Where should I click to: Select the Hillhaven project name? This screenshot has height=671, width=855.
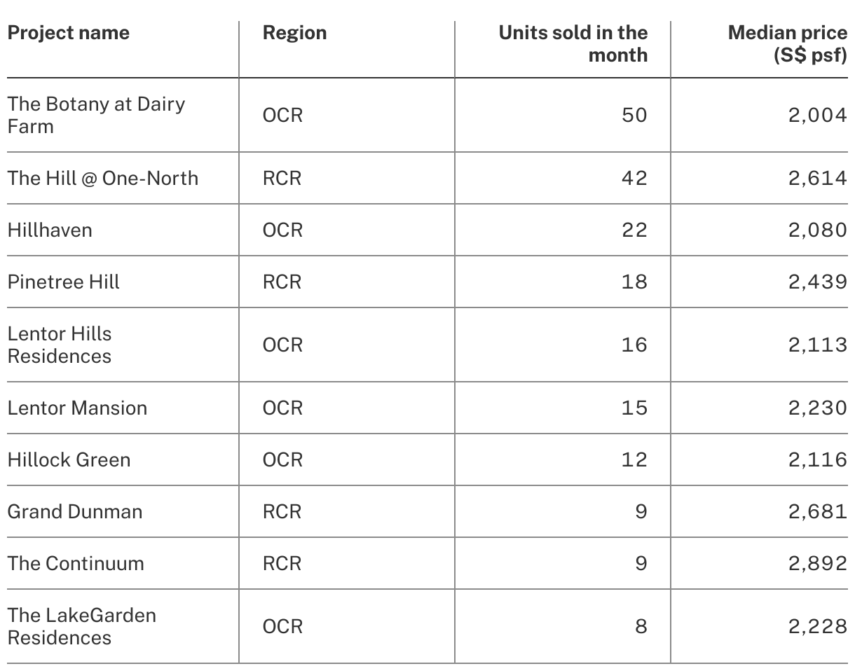click(50, 230)
